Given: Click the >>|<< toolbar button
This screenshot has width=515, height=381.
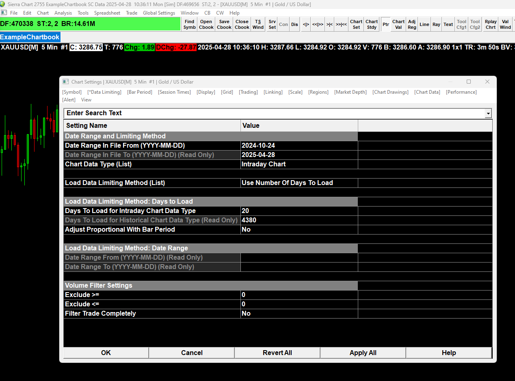Looking at the screenshot, I should 342,24.
